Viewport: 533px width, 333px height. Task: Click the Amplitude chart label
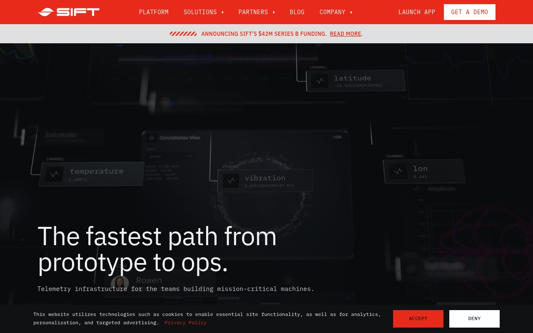[x=441, y=189]
